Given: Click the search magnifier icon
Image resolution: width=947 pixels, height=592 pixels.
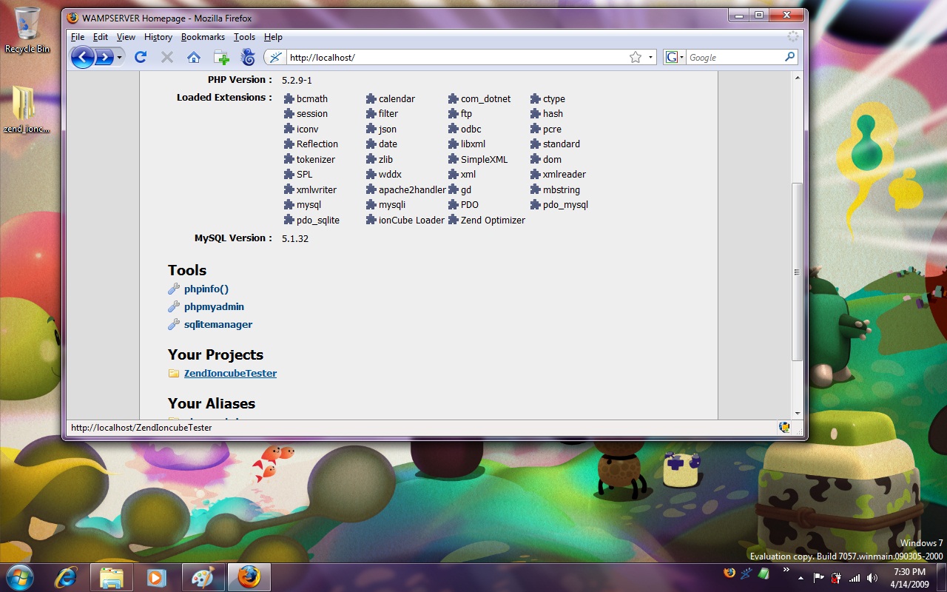Looking at the screenshot, I should click(789, 57).
